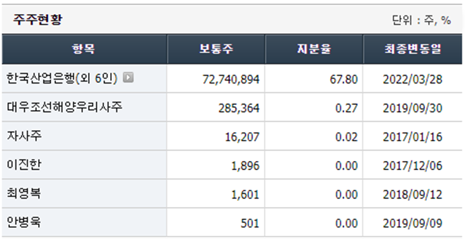Click the share count 285,364
465x239 pixels.
coord(239,108)
